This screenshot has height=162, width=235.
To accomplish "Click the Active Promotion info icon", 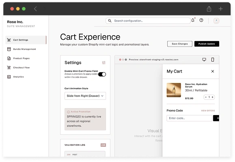I will click(68, 112).
